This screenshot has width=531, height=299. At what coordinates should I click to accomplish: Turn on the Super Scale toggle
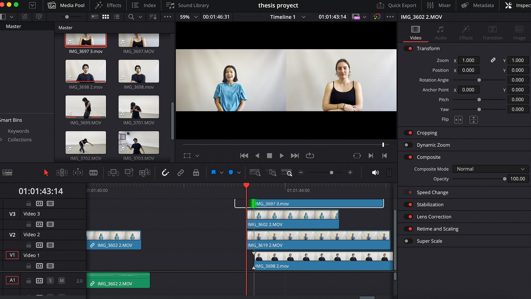click(408, 241)
